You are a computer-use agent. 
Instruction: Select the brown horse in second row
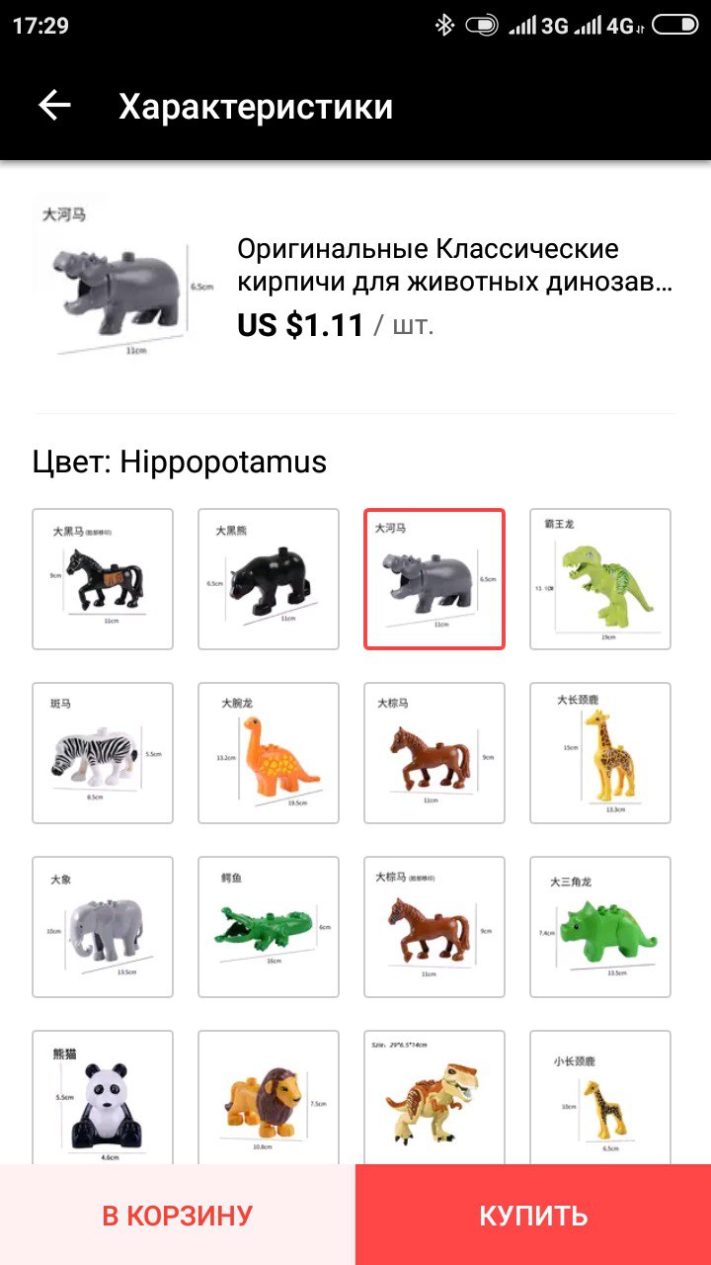tap(434, 753)
